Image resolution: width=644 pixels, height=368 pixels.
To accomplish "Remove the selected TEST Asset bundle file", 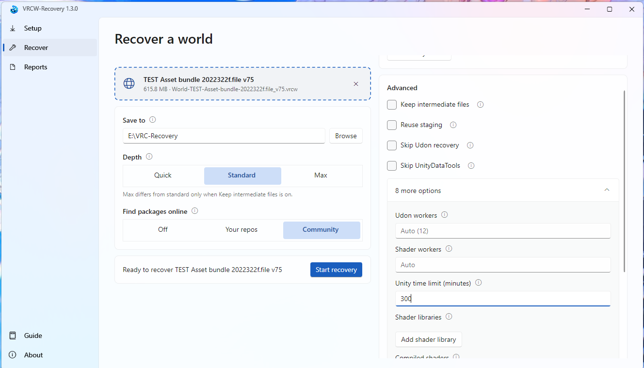I will 356,84.
